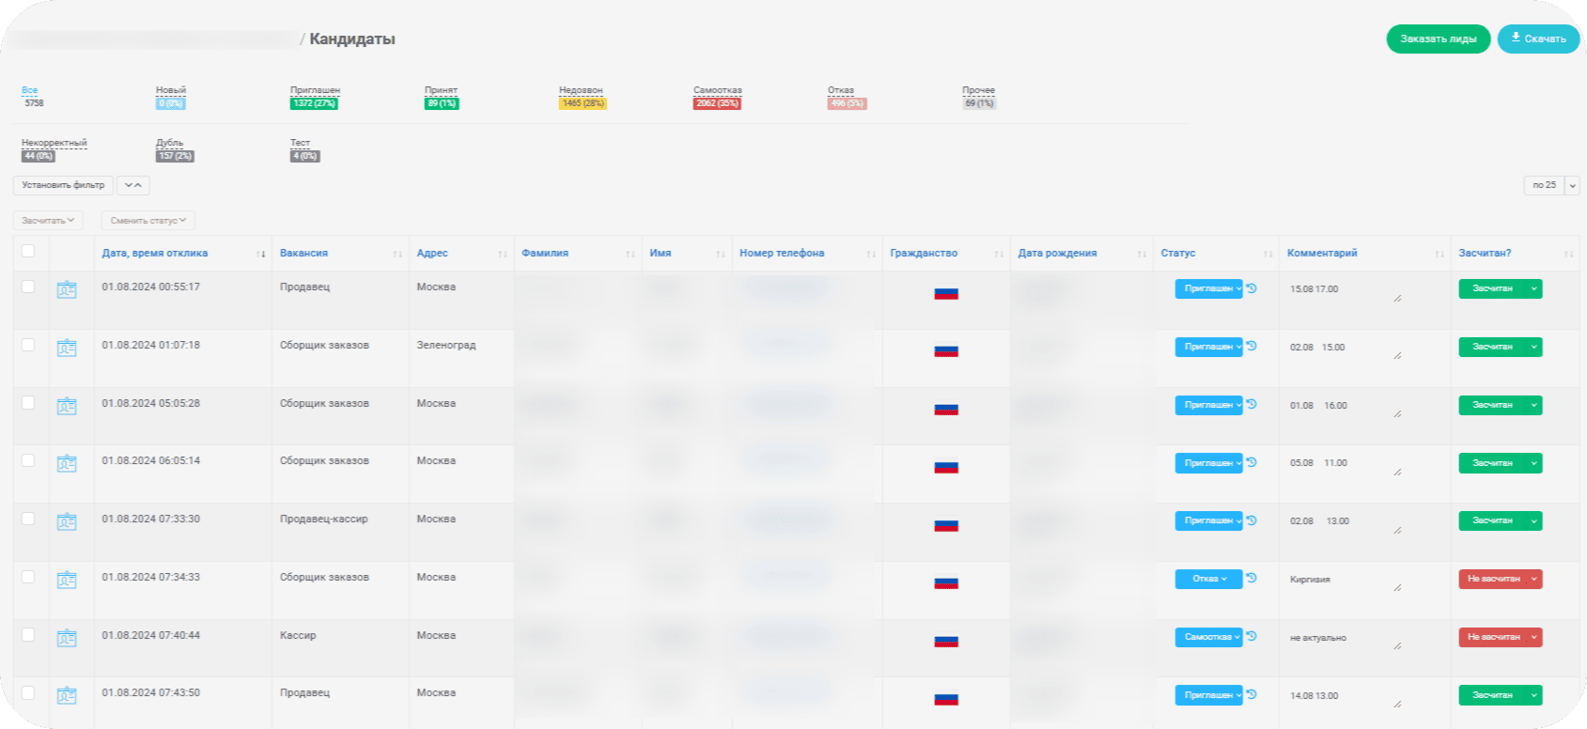The image size is (1587, 729).
Task: Open status history icon in Киргизия row
Action: pos(1252,579)
